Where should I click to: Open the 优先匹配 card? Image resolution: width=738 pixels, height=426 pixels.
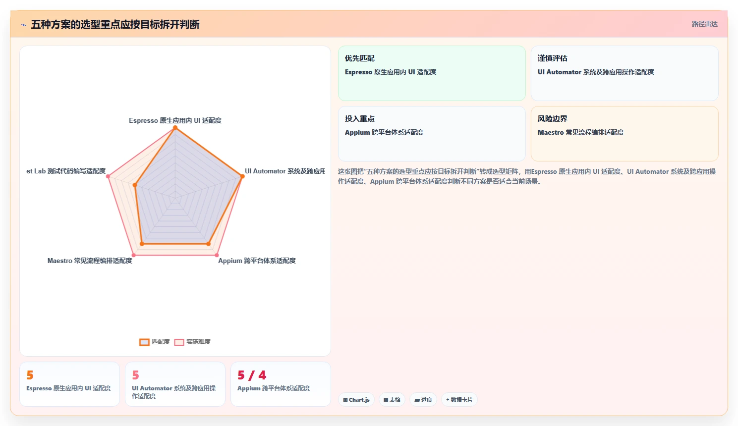(432, 73)
